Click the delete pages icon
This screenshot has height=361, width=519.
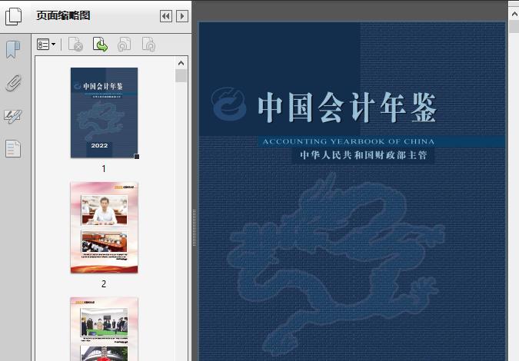click(x=75, y=45)
